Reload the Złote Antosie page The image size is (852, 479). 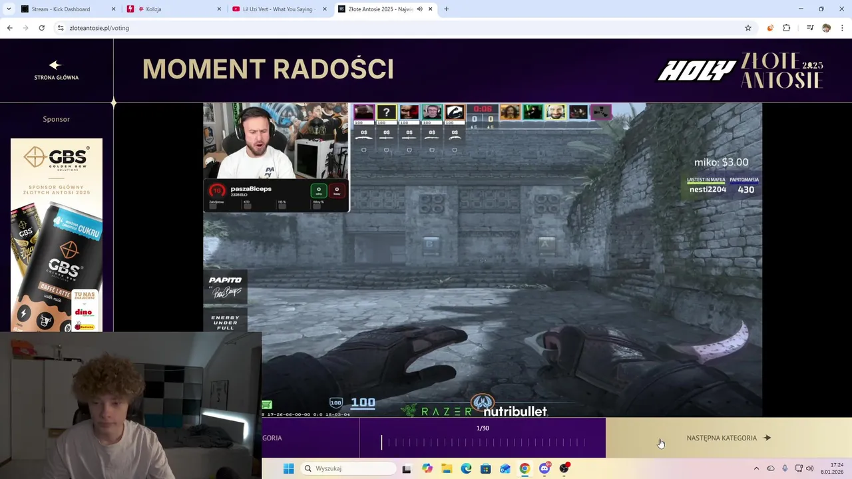(41, 28)
